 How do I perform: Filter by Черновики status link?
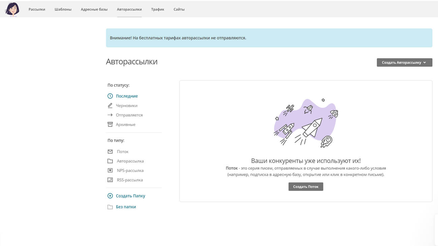(x=126, y=106)
